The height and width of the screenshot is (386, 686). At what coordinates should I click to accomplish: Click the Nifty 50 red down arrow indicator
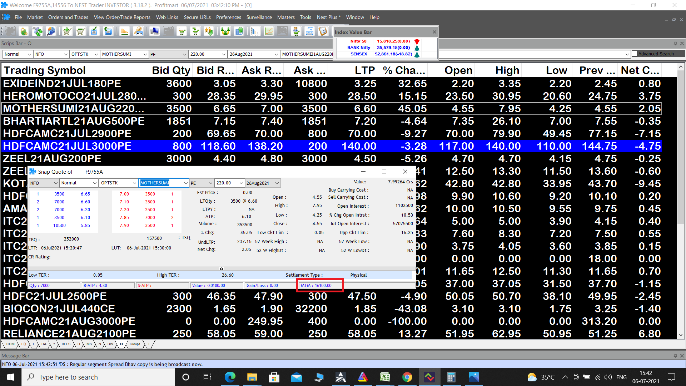(x=417, y=41)
